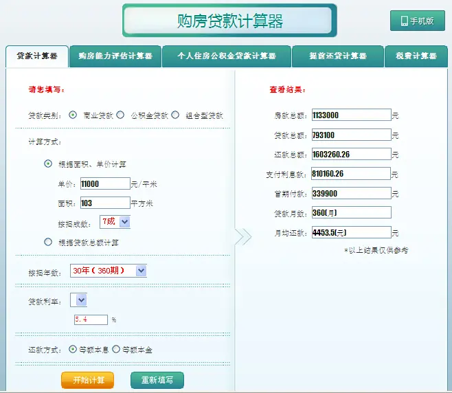This screenshot has width=452, height=393.
Task: Click the 请您填写 heading text
Action: pyautogui.click(x=47, y=89)
